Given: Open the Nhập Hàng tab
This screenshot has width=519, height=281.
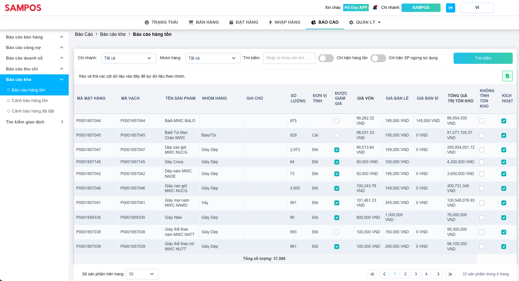Looking at the screenshot, I should point(285,22).
